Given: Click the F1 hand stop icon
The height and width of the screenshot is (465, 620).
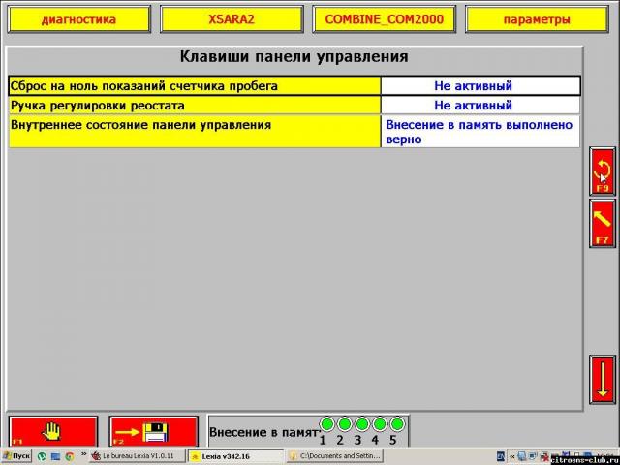Looking at the screenshot, I should coord(53,431).
